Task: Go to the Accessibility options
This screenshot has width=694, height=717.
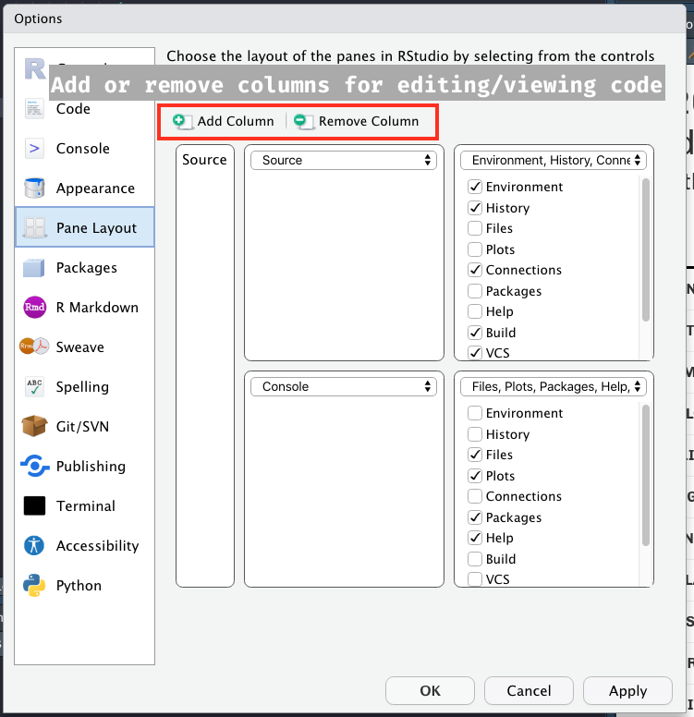Action: [85, 545]
